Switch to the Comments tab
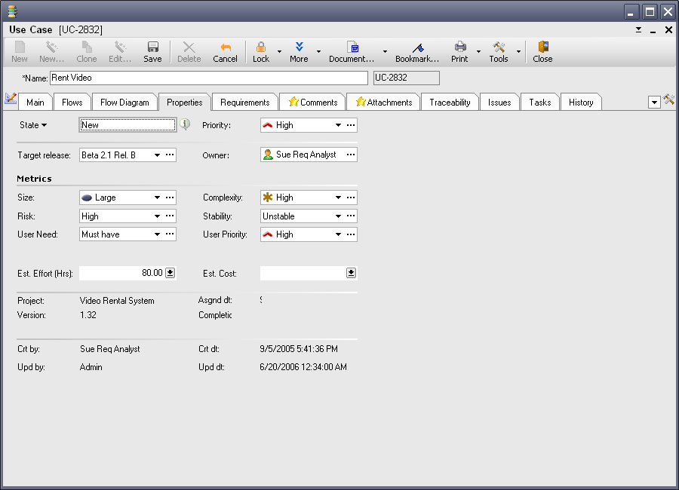Viewport: 679px width, 490px height. pos(312,103)
